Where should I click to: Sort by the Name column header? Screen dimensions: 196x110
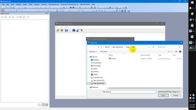111,55
